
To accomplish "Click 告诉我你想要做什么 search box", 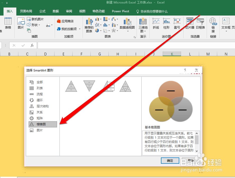I will click(x=152, y=11).
